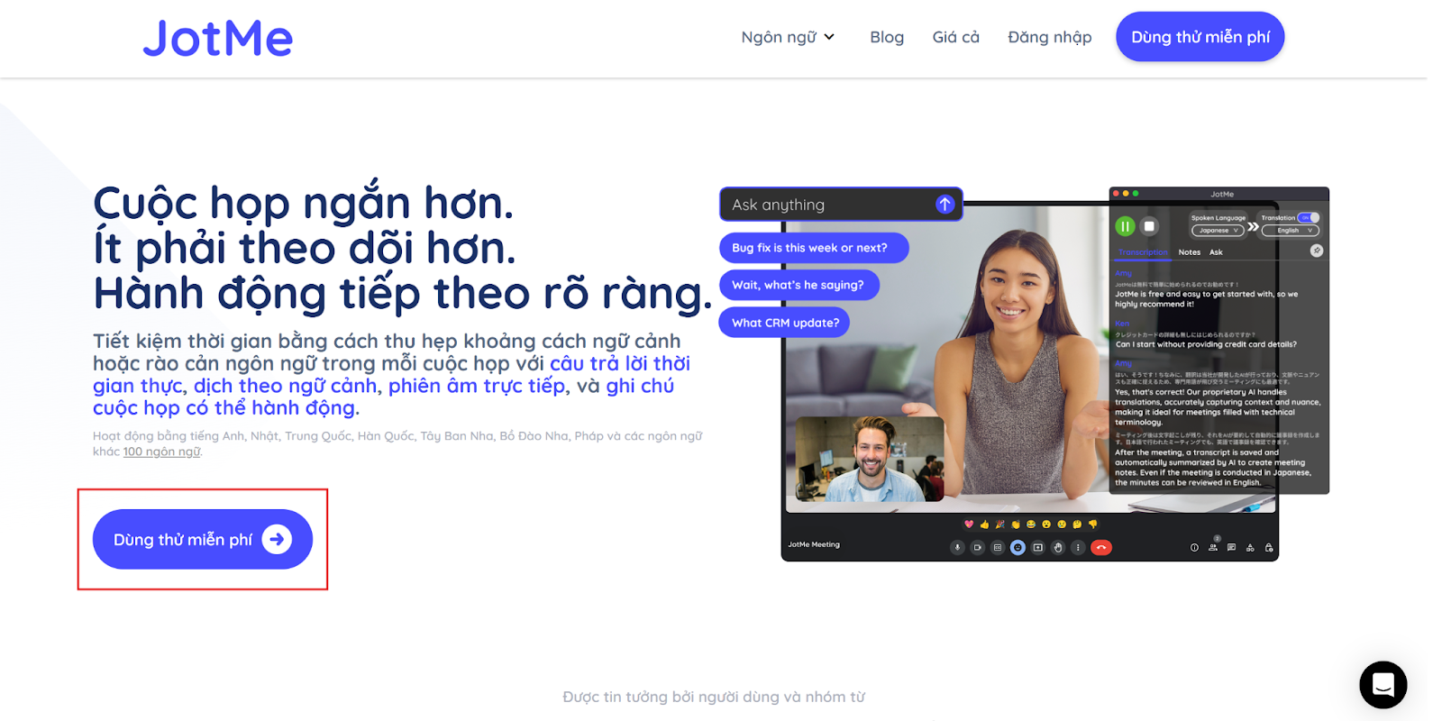Click the red close dot on JotMe window
This screenshot has width=1442, height=721.
1116,193
